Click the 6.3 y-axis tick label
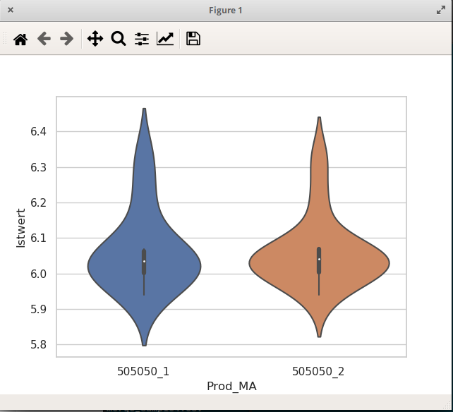The image size is (453, 412). pyautogui.click(x=38, y=168)
